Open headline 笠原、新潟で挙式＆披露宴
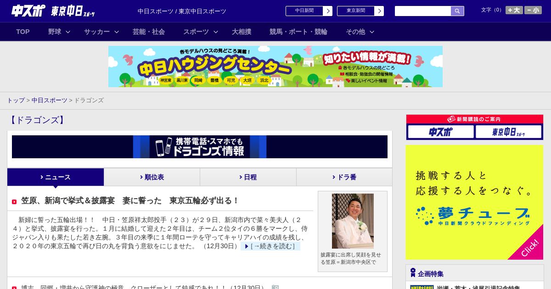Screen dimensions: 551x289 [x=130, y=201]
